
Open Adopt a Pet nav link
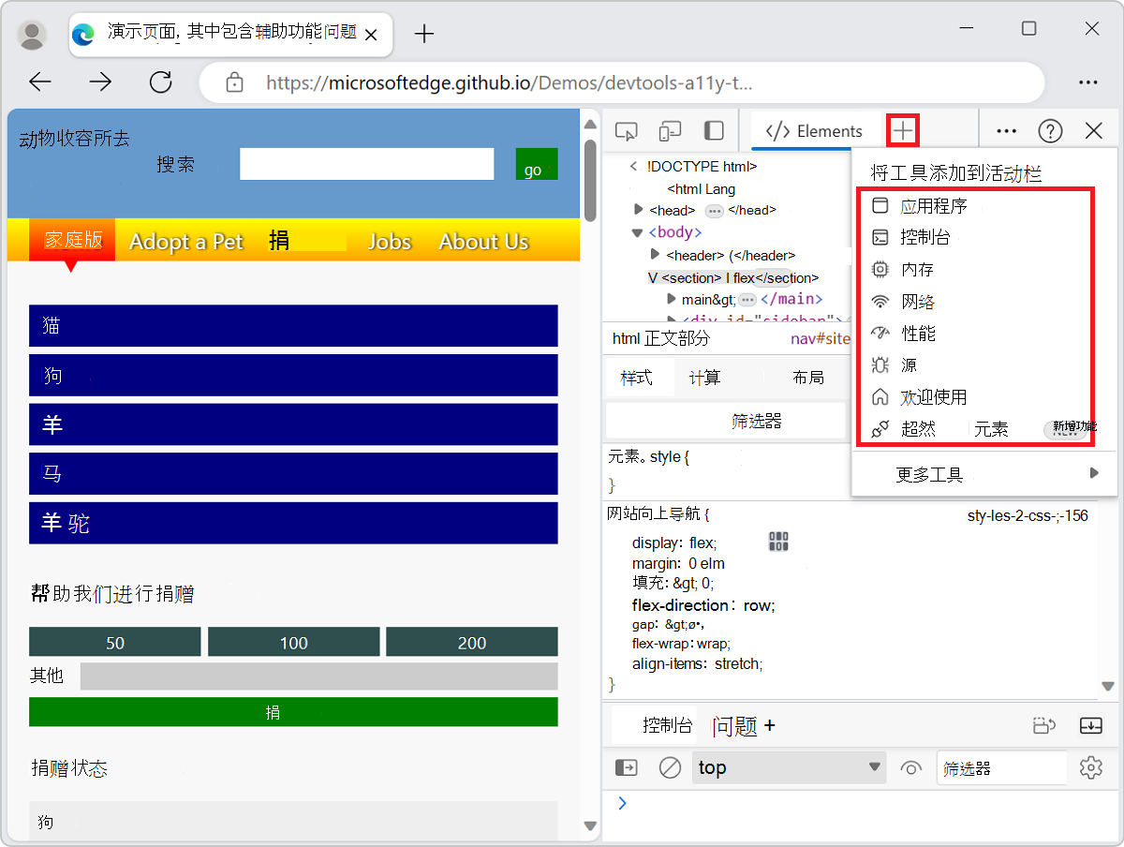click(x=186, y=241)
